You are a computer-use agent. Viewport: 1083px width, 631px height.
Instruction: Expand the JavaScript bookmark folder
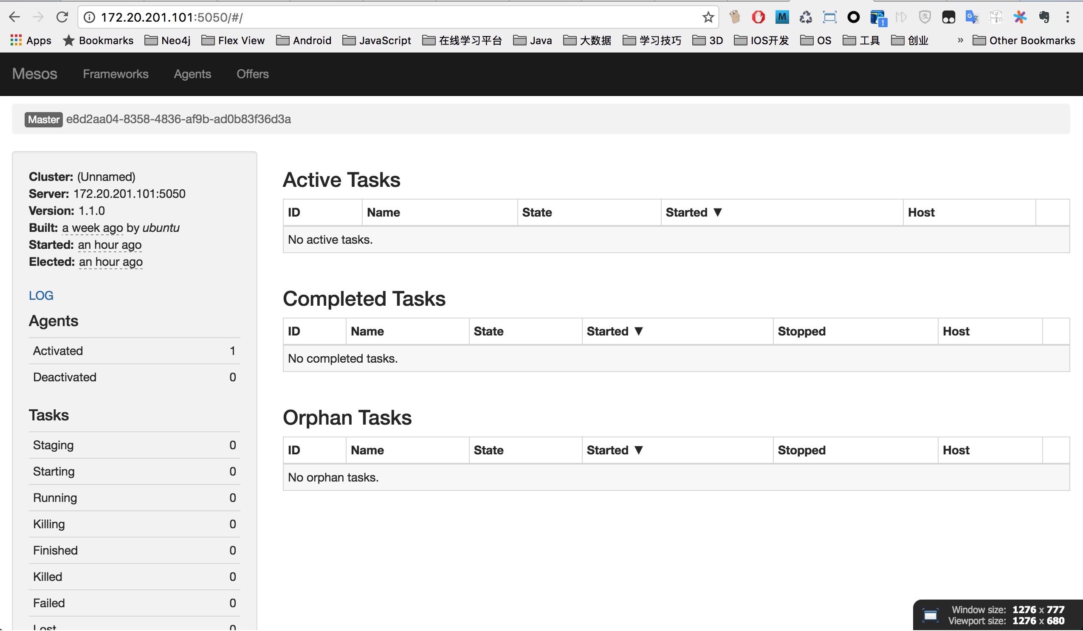[377, 40]
